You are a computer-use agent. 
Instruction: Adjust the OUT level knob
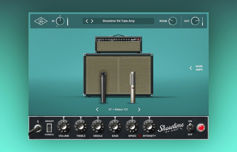[195, 21]
